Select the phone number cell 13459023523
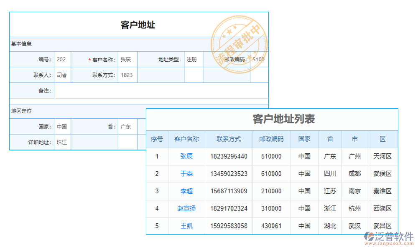This screenshot has width=418, height=250. (229, 174)
